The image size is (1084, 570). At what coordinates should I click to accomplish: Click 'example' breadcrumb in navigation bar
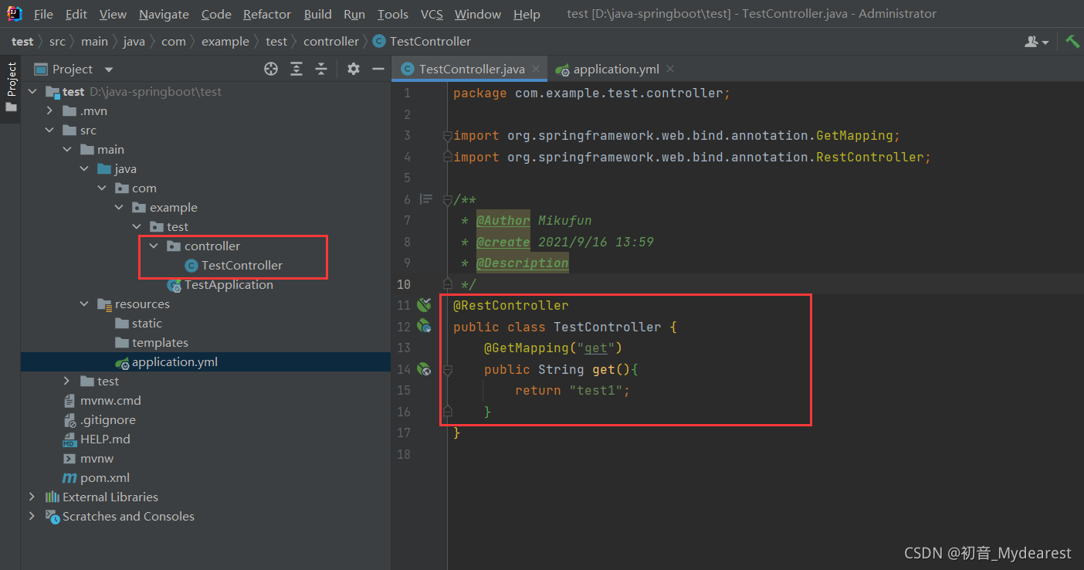(225, 41)
